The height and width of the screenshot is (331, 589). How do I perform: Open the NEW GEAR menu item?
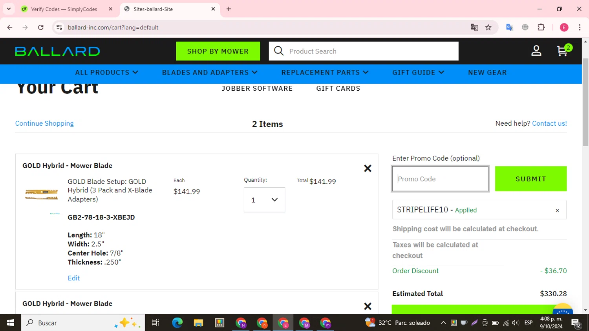[x=487, y=73]
